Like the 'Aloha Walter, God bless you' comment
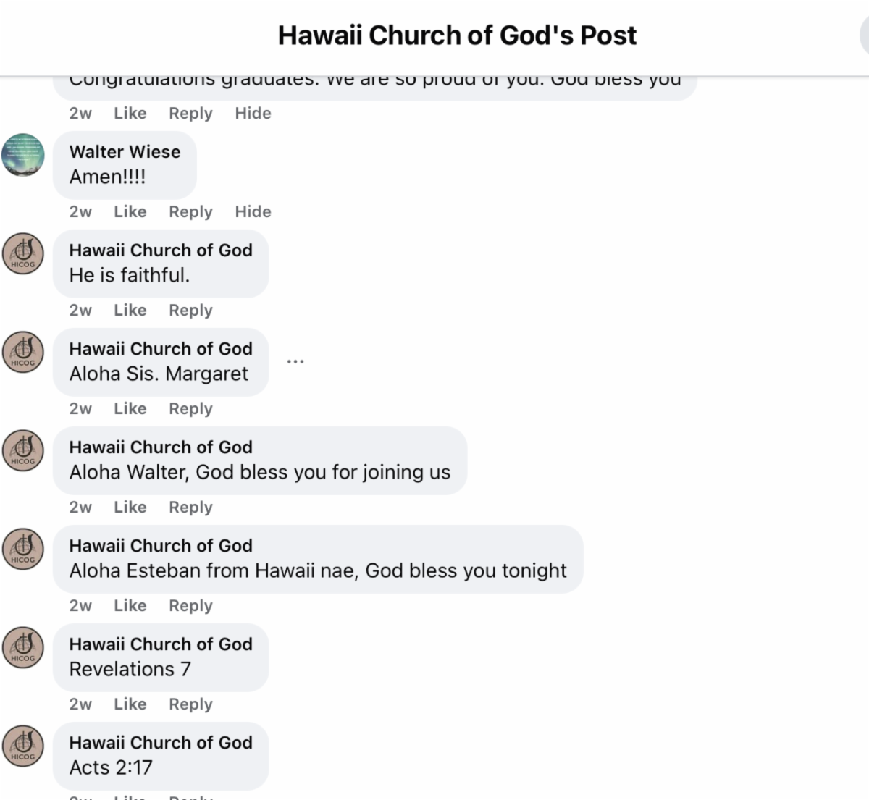The width and height of the screenshot is (869, 800). [130, 507]
